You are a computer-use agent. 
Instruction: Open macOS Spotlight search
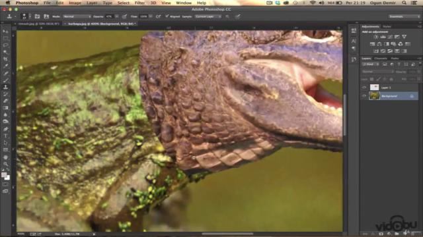(x=404, y=3)
